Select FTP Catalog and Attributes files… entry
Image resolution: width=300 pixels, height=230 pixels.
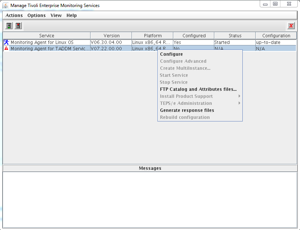tap(200, 89)
